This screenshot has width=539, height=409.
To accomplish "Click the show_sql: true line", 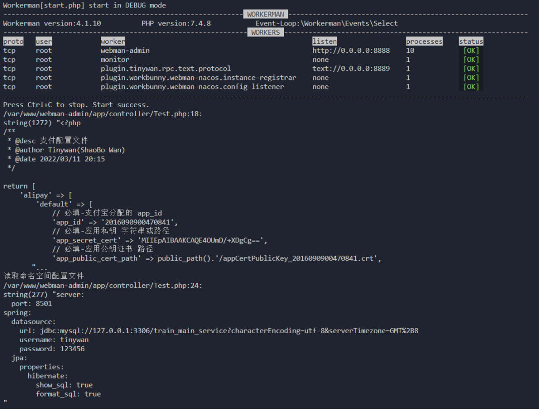I will pos(64,385).
